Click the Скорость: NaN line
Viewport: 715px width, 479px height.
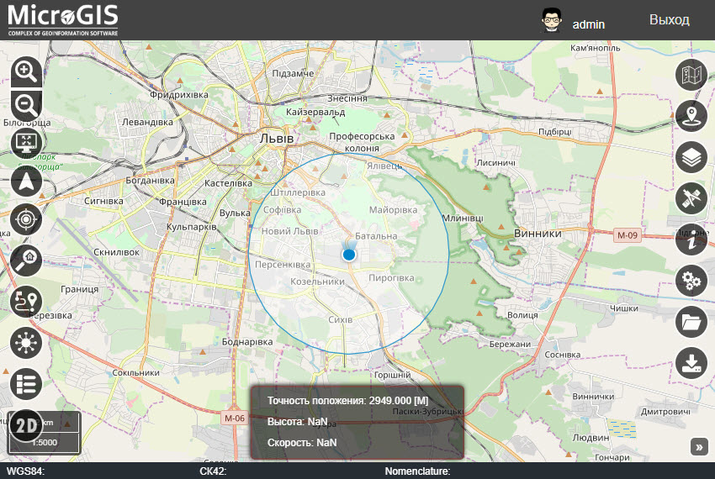302,443
